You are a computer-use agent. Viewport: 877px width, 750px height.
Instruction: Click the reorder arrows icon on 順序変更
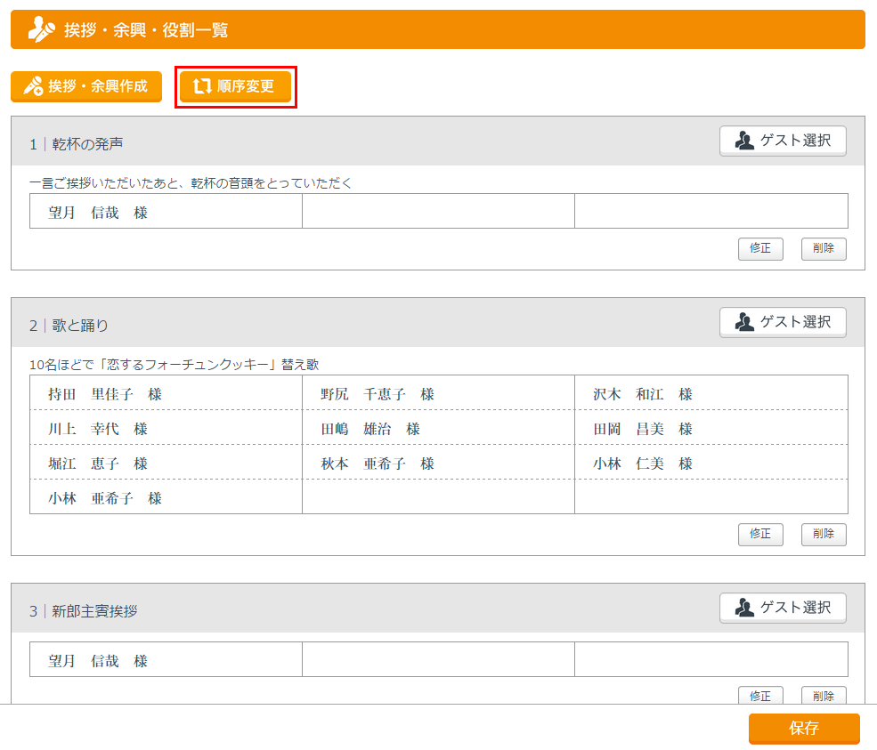coord(202,87)
